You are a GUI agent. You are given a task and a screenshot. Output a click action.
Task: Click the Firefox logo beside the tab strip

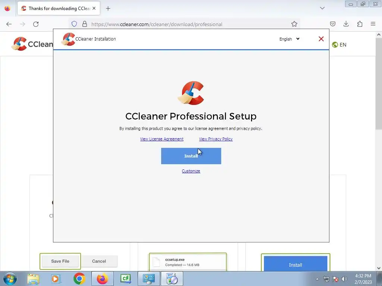pos(7,9)
